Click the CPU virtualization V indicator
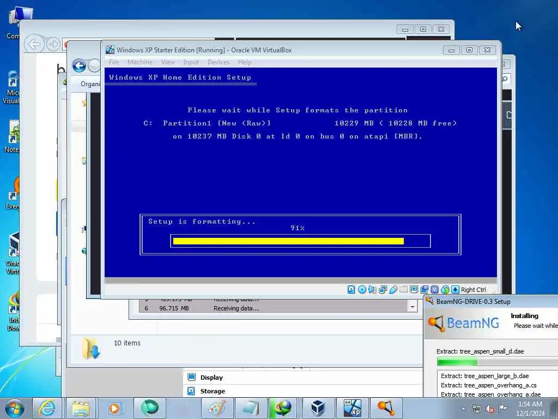558x419 pixels. tap(434, 290)
